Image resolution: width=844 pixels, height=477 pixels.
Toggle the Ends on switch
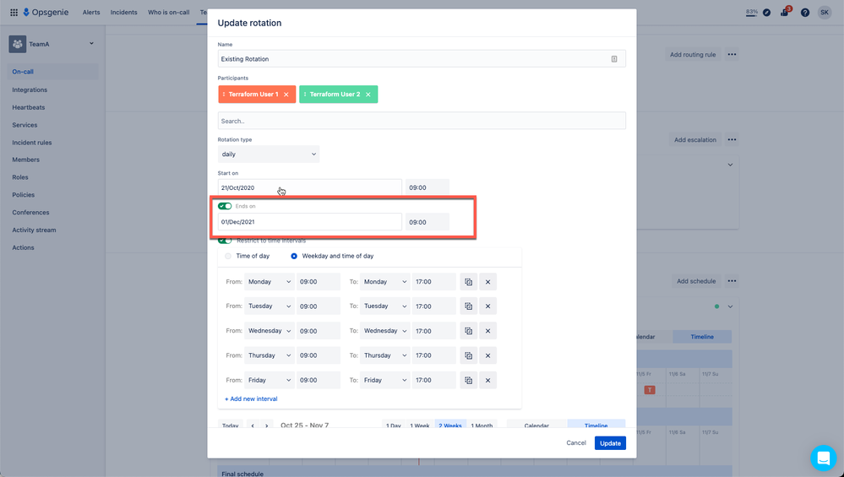tap(225, 207)
